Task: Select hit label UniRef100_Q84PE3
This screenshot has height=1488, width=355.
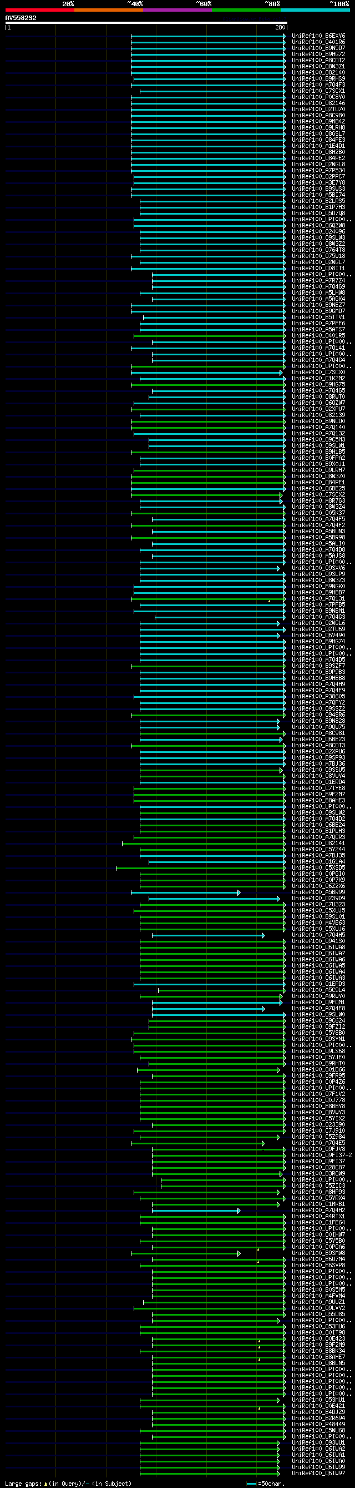Action: [319, 140]
